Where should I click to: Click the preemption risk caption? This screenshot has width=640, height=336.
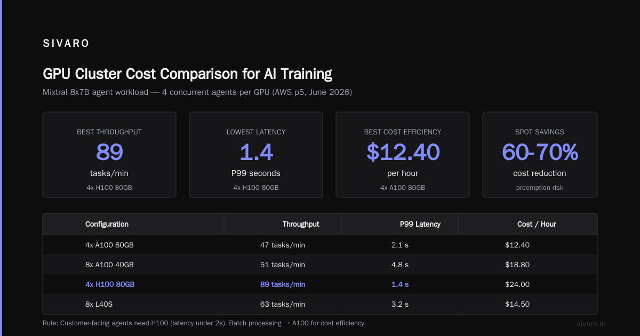coord(540,188)
